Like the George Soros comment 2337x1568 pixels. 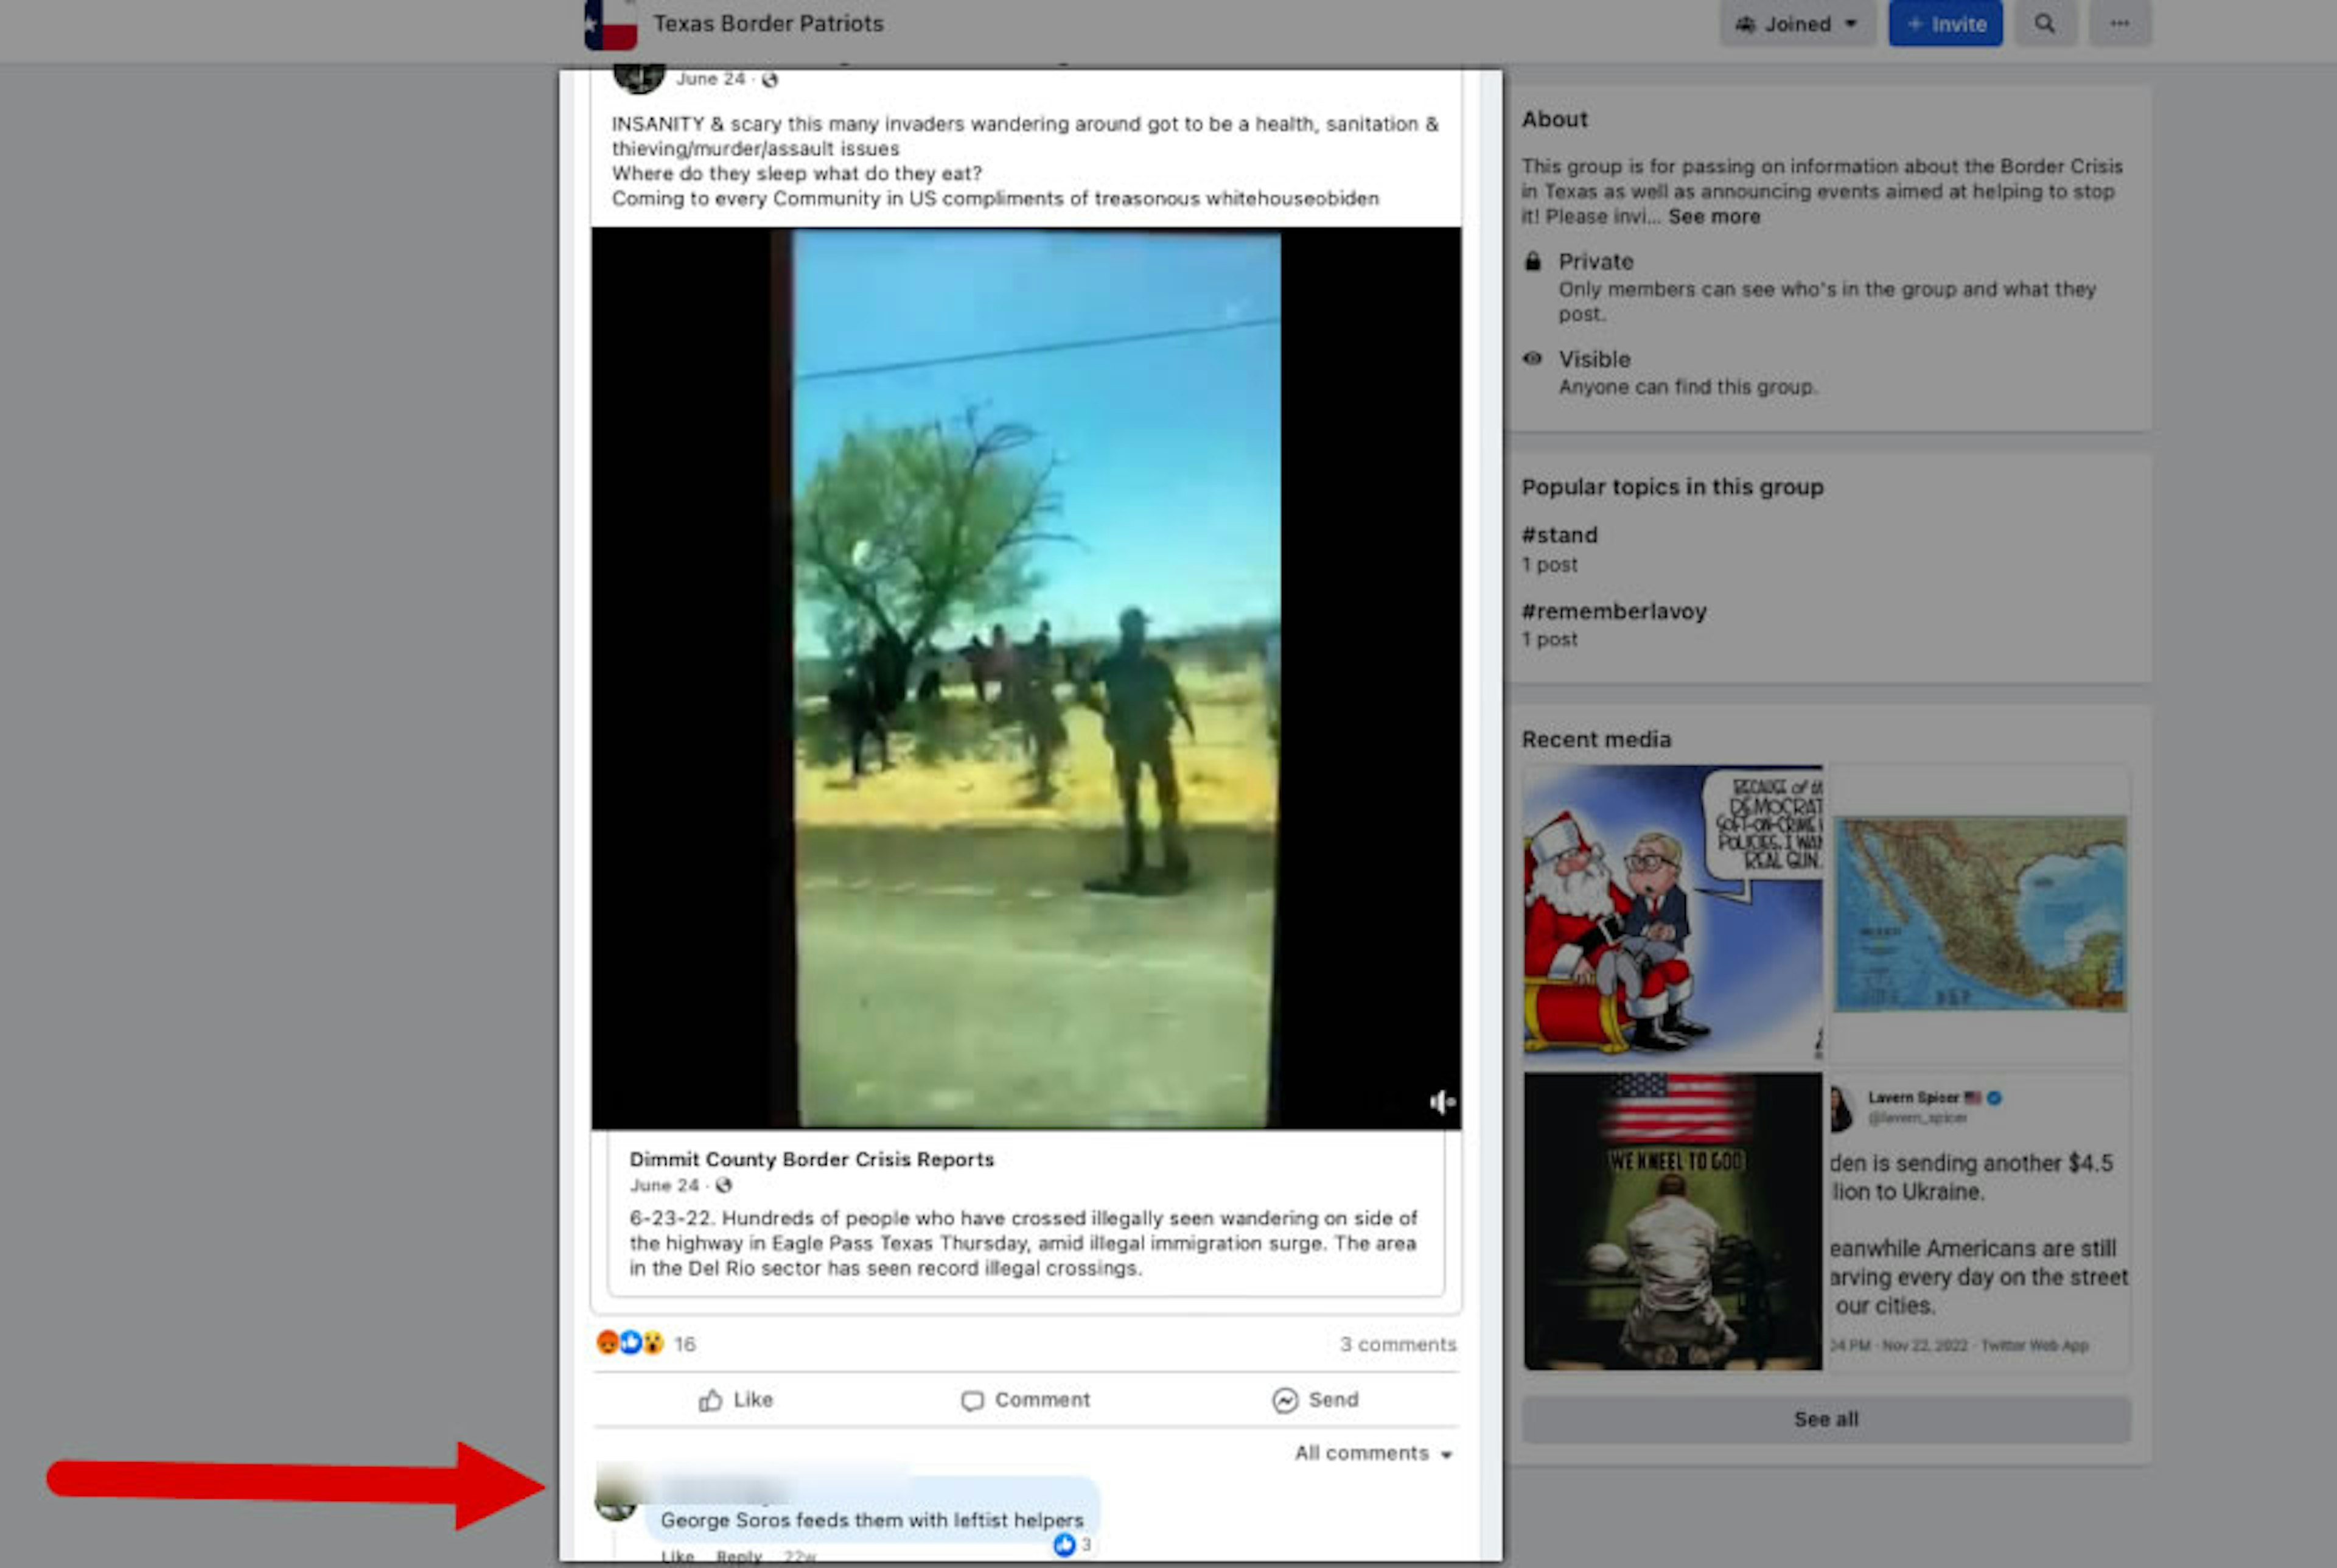[x=677, y=1556]
